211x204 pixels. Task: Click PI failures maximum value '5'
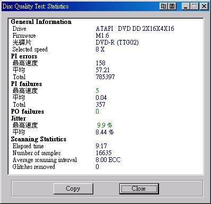[97, 91]
